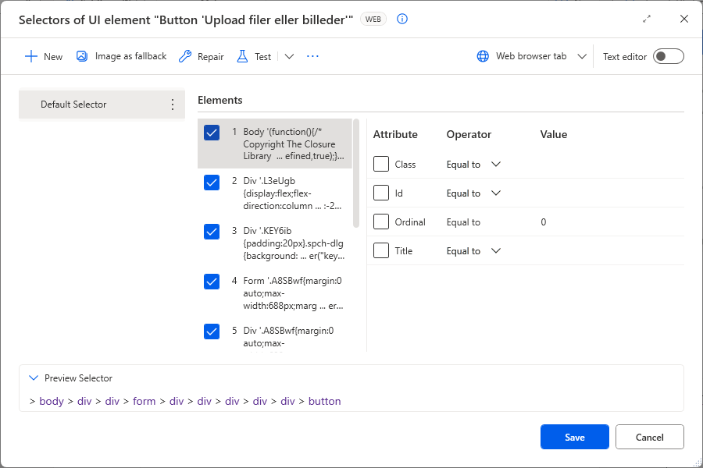The height and width of the screenshot is (468, 703).
Task: Click the Repair wrench icon
Action: (x=184, y=56)
